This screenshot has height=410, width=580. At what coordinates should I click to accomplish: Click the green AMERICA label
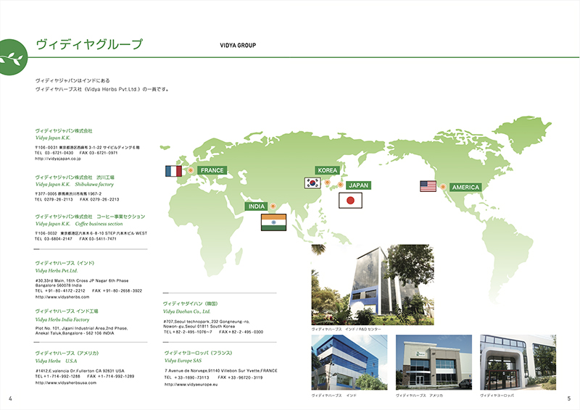465,187
